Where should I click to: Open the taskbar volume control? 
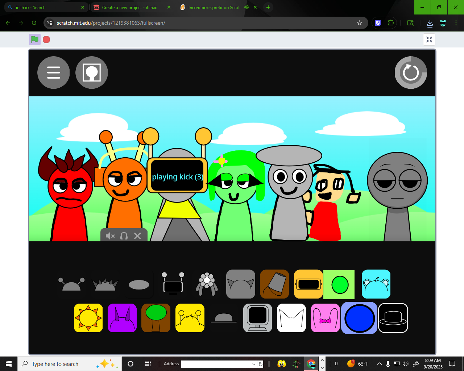(406, 364)
